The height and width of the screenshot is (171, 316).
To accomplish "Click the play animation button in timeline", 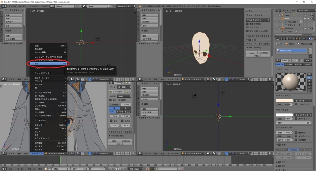I will tap(119, 169).
